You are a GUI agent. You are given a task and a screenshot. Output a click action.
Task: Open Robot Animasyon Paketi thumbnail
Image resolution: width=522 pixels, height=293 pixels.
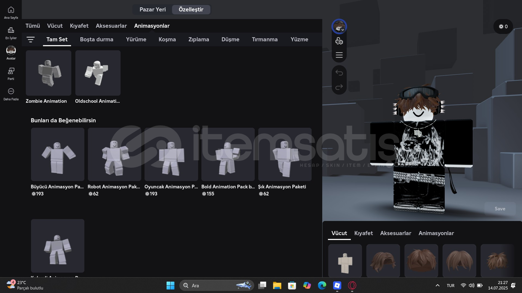tap(114, 154)
